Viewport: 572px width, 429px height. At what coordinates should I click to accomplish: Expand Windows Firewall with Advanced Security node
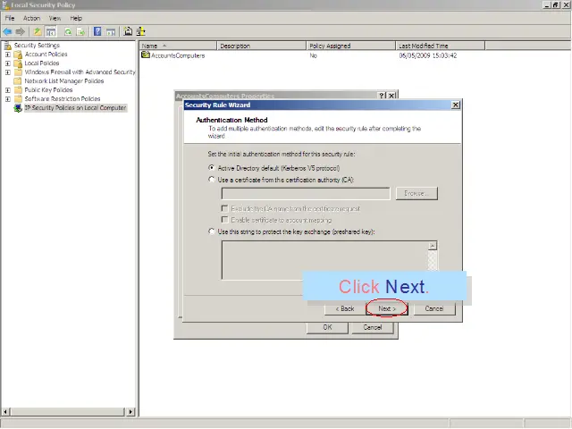point(8,72)
